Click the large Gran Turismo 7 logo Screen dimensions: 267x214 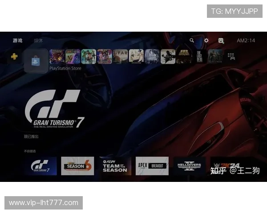coord(53,110)
